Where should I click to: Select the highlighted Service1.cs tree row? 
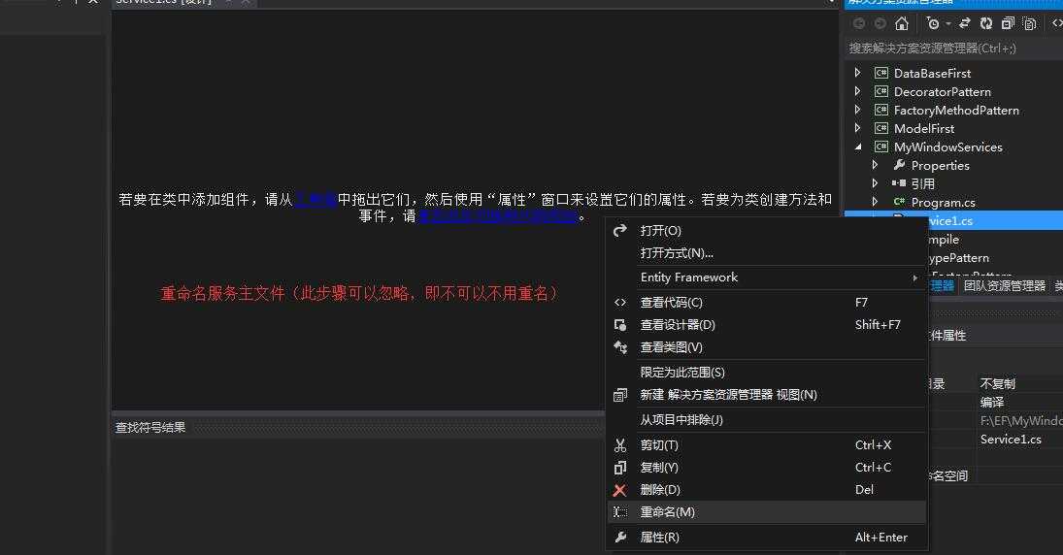[x=954, y=220]
